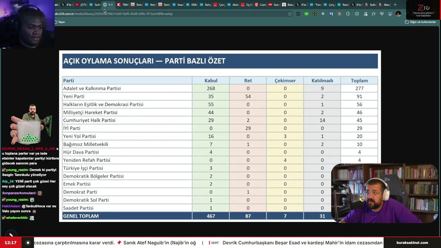Viewport: 441px width, 248px height.
Task: Switch to the Bahç tab
Action: click(x=205, y=4)
